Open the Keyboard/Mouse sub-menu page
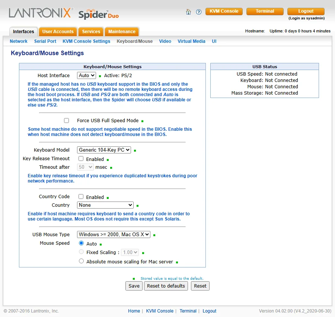Image resolution: width=335 pixels, height=317 pixels. (x=135, y=41)
